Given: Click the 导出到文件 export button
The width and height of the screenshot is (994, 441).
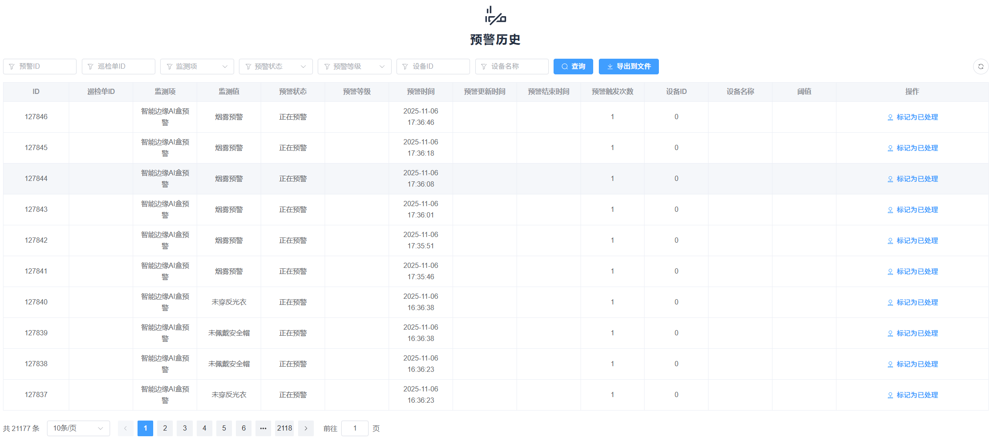Looking at the screenshot, I should click(x=628, y=67).
